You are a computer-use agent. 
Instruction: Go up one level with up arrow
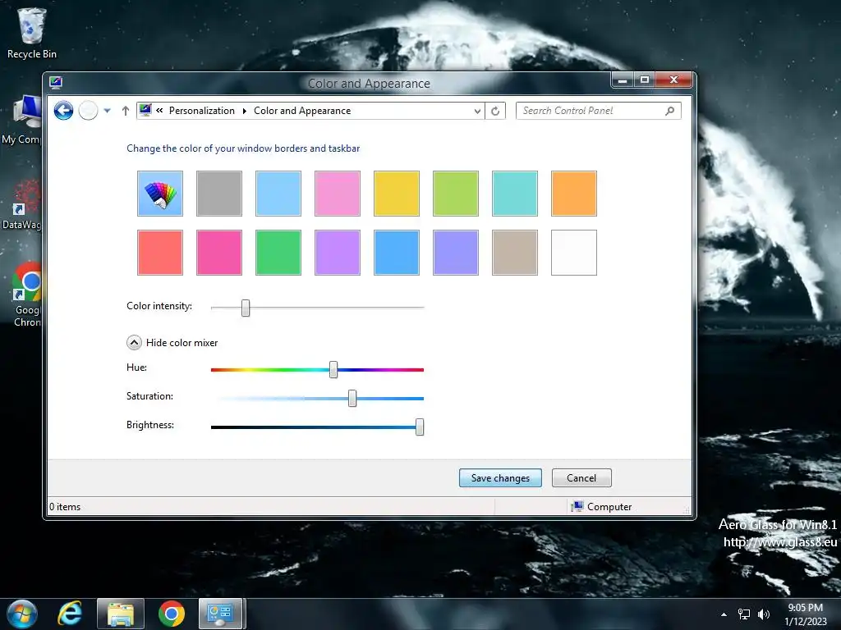click(x=126, y=111)
